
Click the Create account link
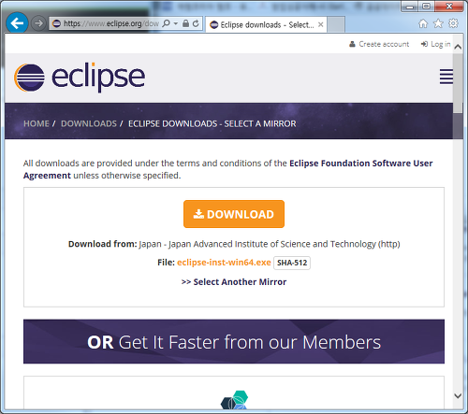[379, 44]
